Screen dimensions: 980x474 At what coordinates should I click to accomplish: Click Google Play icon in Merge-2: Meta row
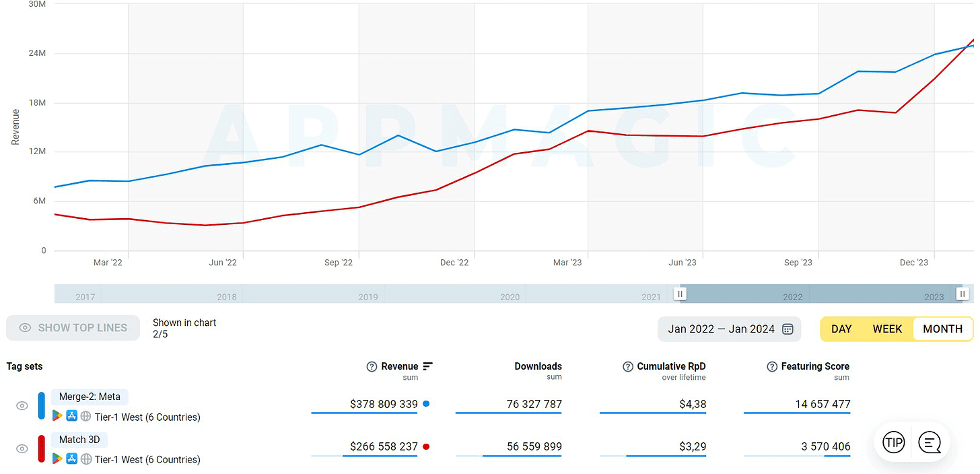point(58,417)
